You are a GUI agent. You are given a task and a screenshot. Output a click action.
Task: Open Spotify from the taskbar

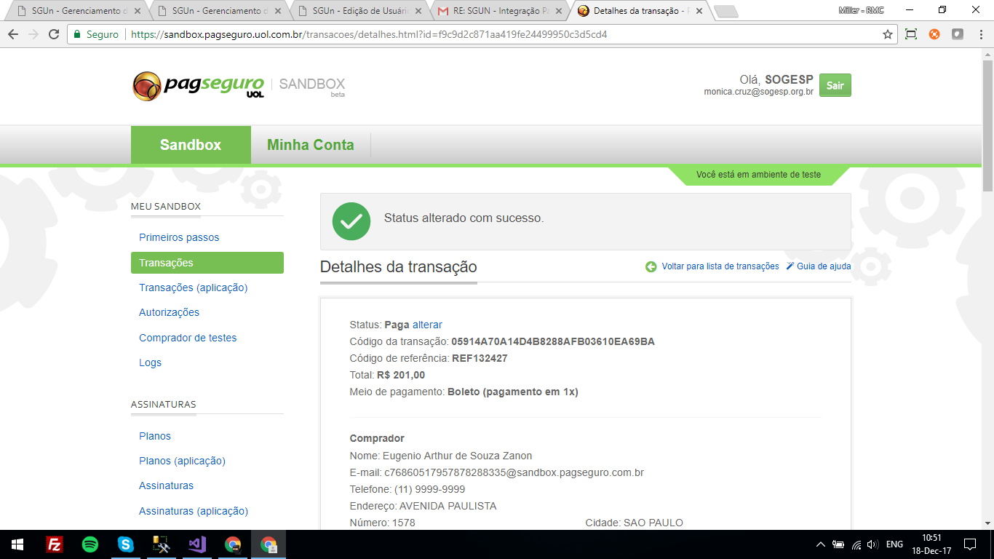90,544
